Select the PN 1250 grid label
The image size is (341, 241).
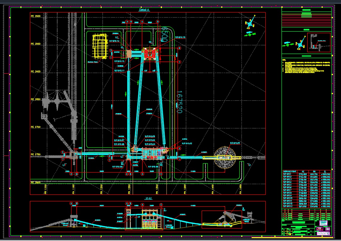(129, 189)
